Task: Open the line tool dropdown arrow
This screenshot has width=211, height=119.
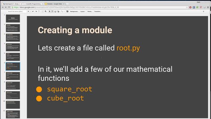Action: click(x=64, y=12)
